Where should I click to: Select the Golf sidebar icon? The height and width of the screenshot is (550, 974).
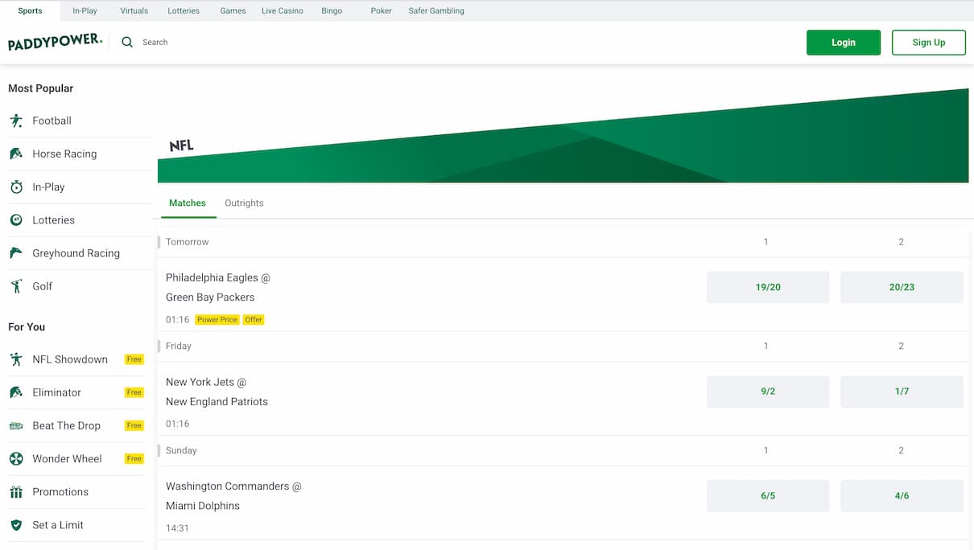16,285
